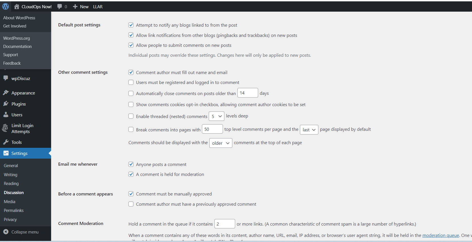Switch to the Reading settings page

click(11, 183)
